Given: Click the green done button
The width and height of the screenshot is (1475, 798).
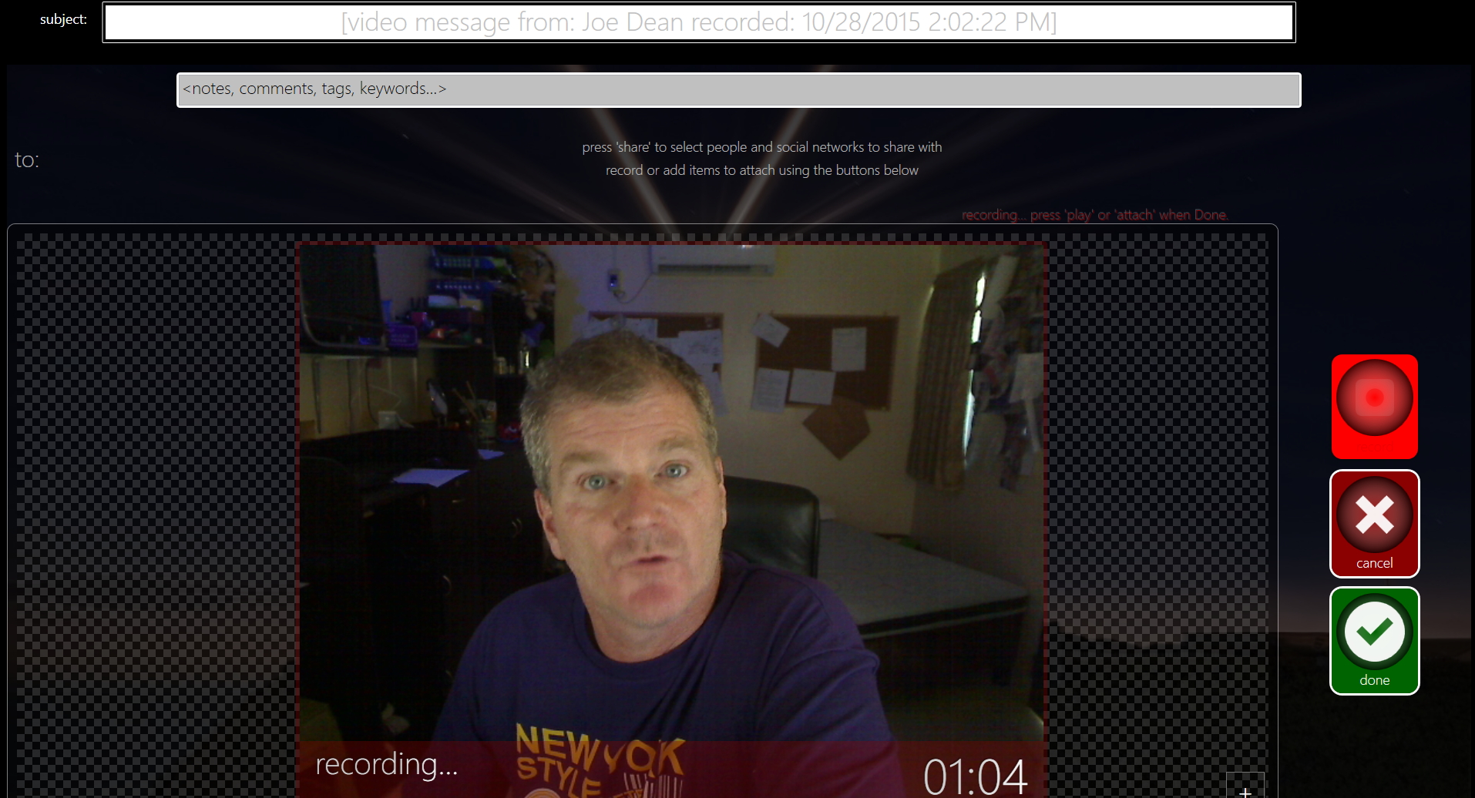Looking at the screenshot, I should coord(1375,641).
